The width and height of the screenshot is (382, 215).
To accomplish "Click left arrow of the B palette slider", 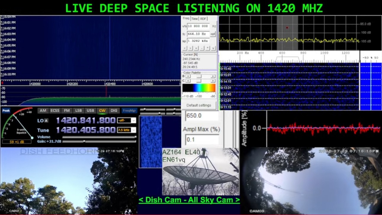I will (187, 76).
